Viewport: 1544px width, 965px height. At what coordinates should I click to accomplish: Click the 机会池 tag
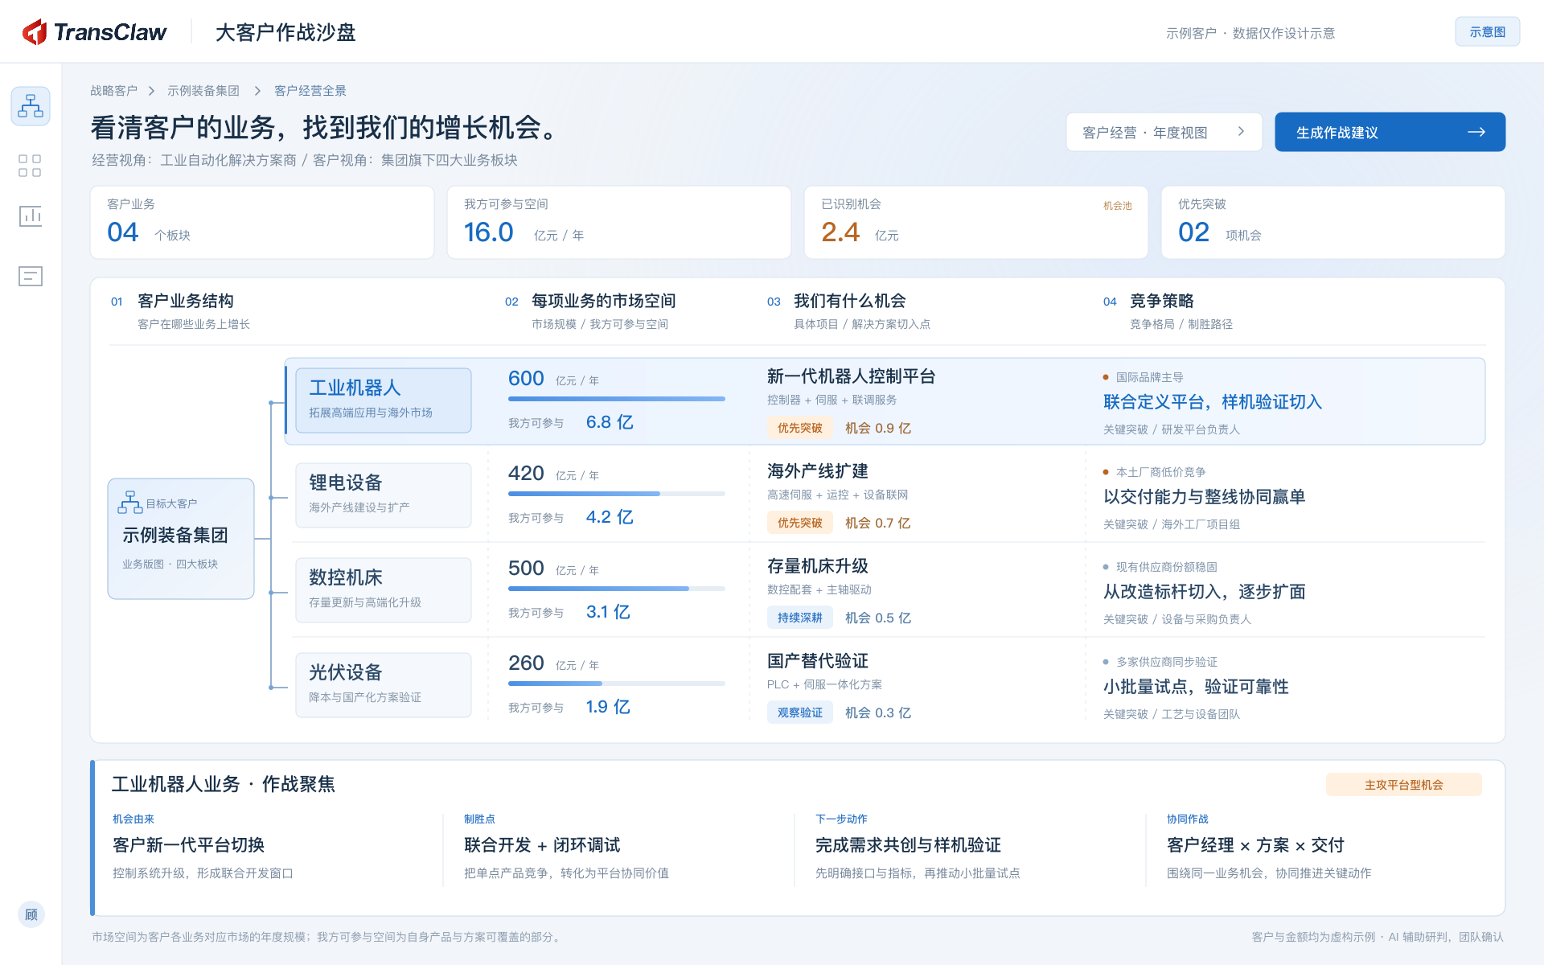point(1117,206)
